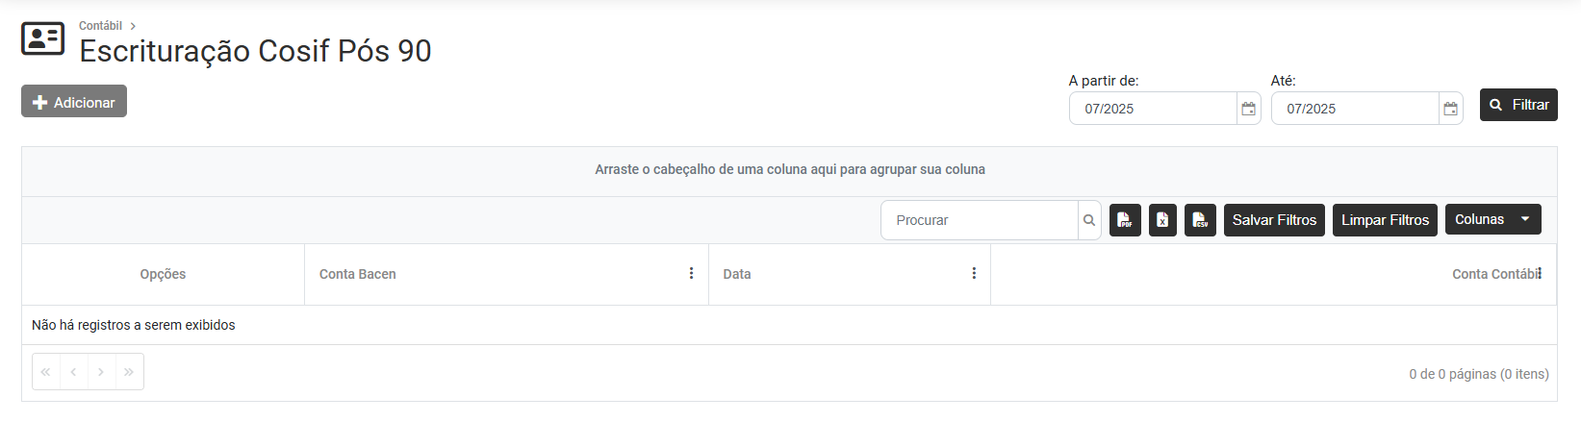
Task: Click Limpar Filtros
Action: (x=1385, y=220)
